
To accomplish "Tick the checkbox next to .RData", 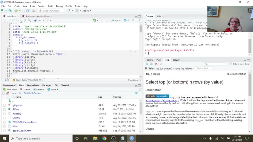I will [4, 110].
